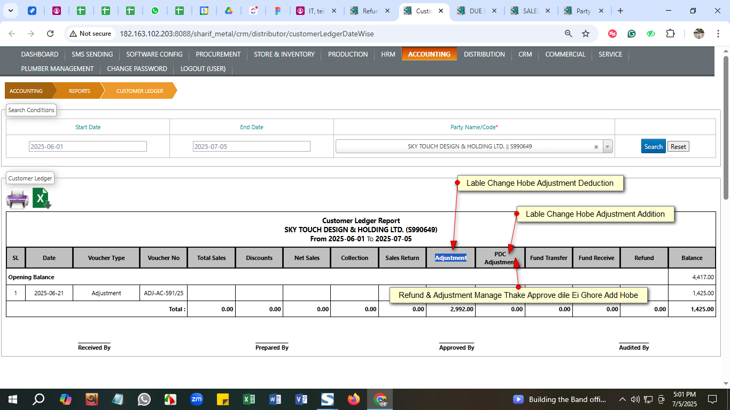Clear the selected party with the x
This screenshot has height=410, width=730.
point(596,147)
